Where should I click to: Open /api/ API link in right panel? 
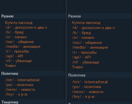click(81, 57)
